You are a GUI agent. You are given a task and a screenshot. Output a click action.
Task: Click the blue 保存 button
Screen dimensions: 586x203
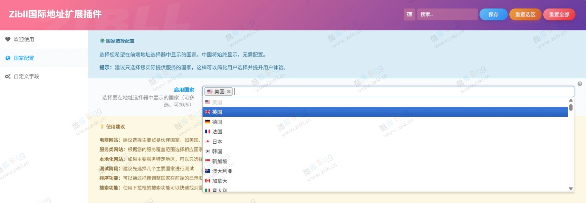[x=493, y=14]
